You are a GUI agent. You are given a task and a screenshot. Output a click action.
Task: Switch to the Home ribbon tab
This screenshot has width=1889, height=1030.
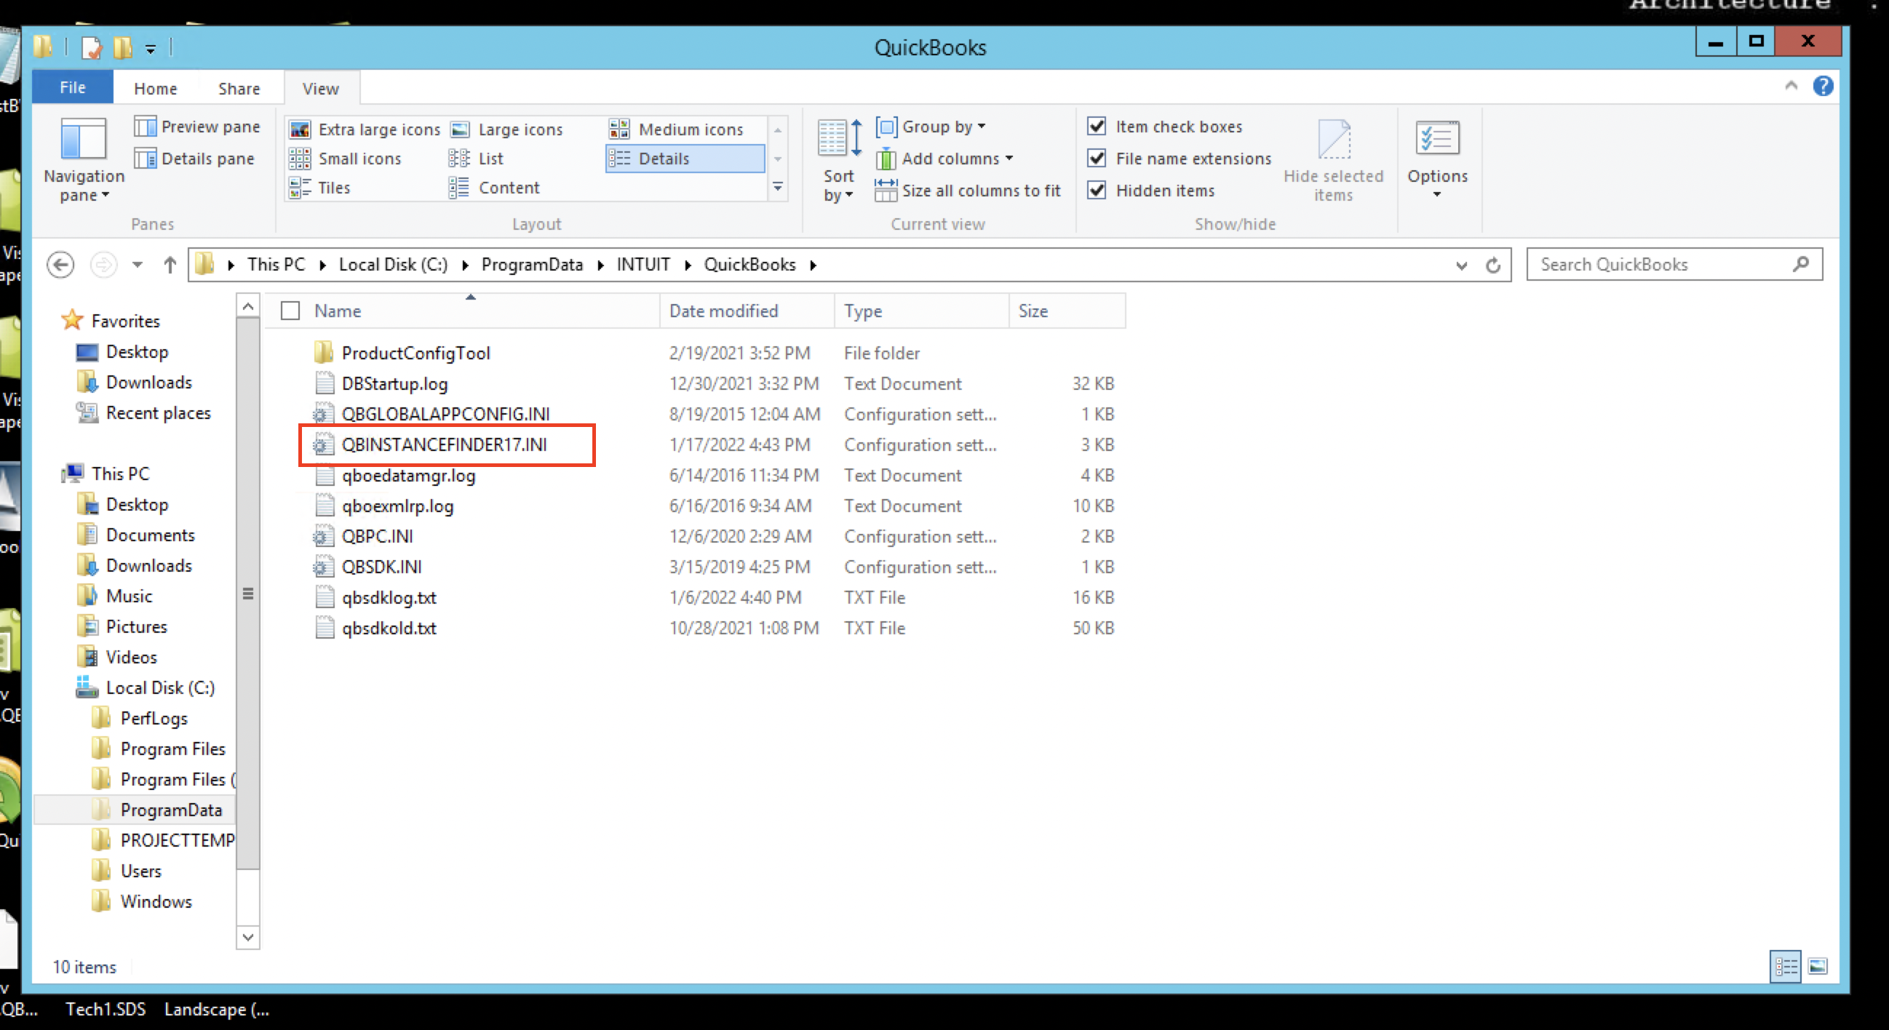coord(156,89)
